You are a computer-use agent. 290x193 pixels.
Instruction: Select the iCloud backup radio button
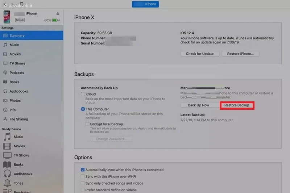pos(83,94)
